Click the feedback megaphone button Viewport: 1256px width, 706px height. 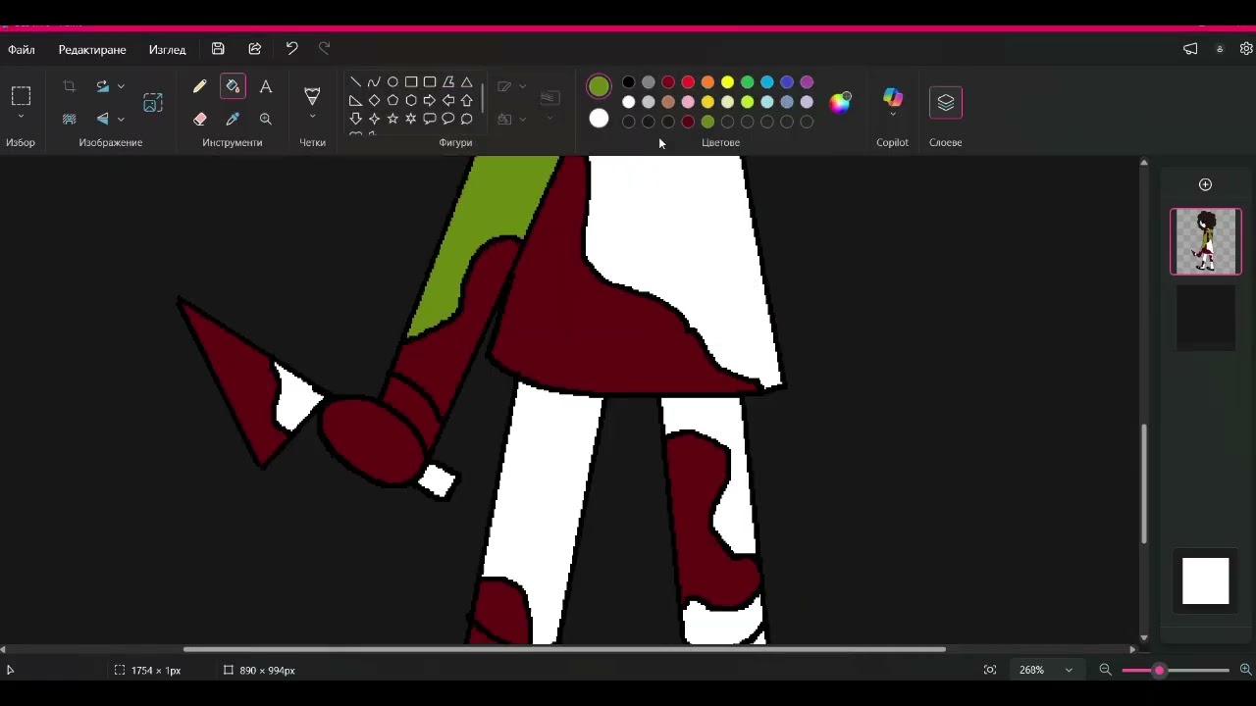[x=1190, y=49]
